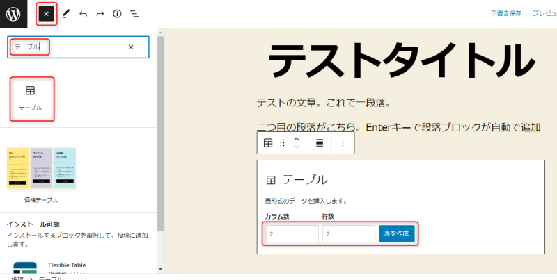
Task: Select the 価格テーブル pattern thumbnail
Action: [x=41, y=168]
